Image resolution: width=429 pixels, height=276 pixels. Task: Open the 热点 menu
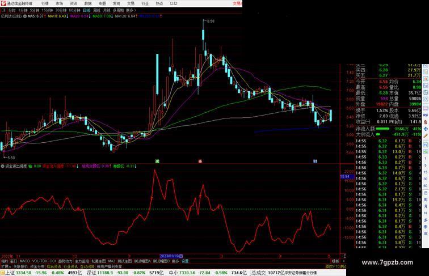click(x=159, y=3)
